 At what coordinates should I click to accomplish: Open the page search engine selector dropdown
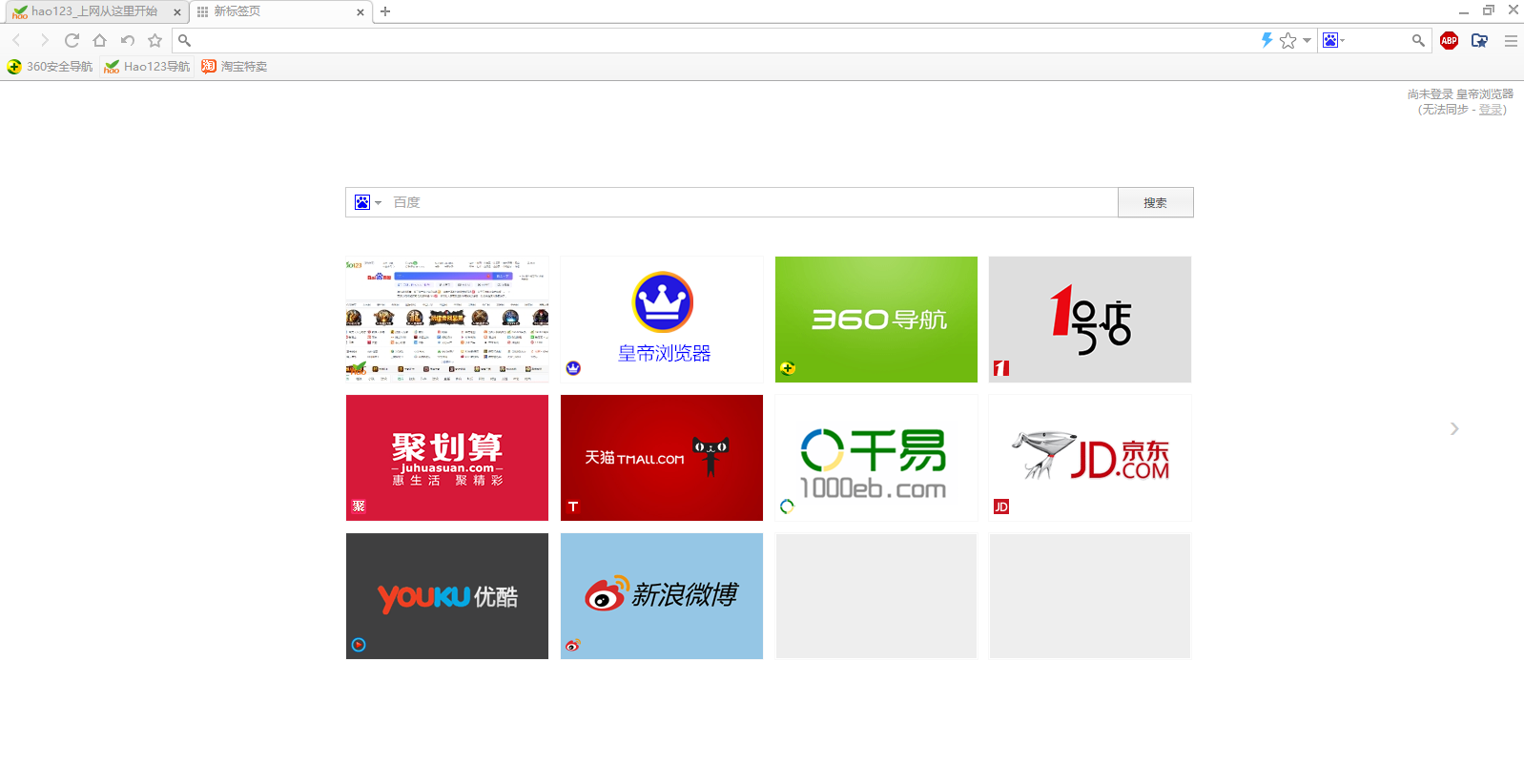367,202
